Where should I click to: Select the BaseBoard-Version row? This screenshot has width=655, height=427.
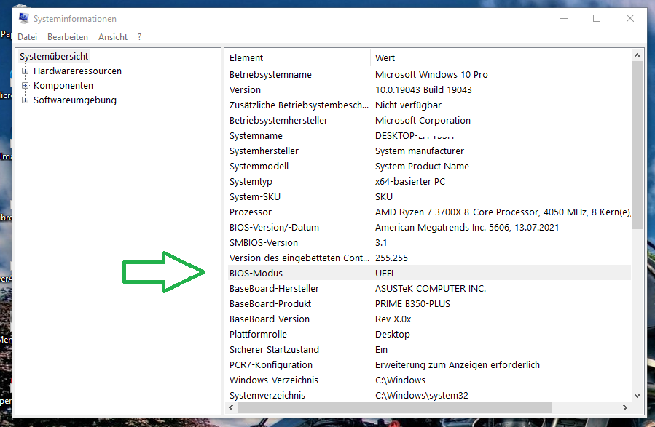(429, 319)
